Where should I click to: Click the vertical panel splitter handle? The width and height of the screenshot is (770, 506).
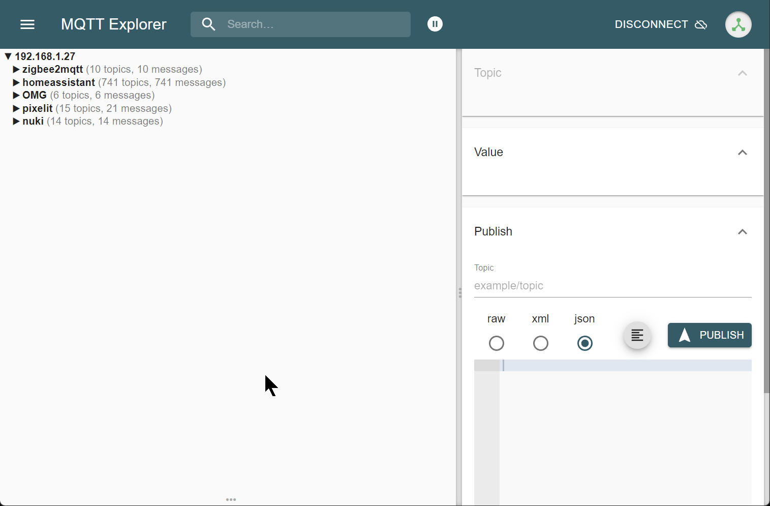(x=459, y=292)
